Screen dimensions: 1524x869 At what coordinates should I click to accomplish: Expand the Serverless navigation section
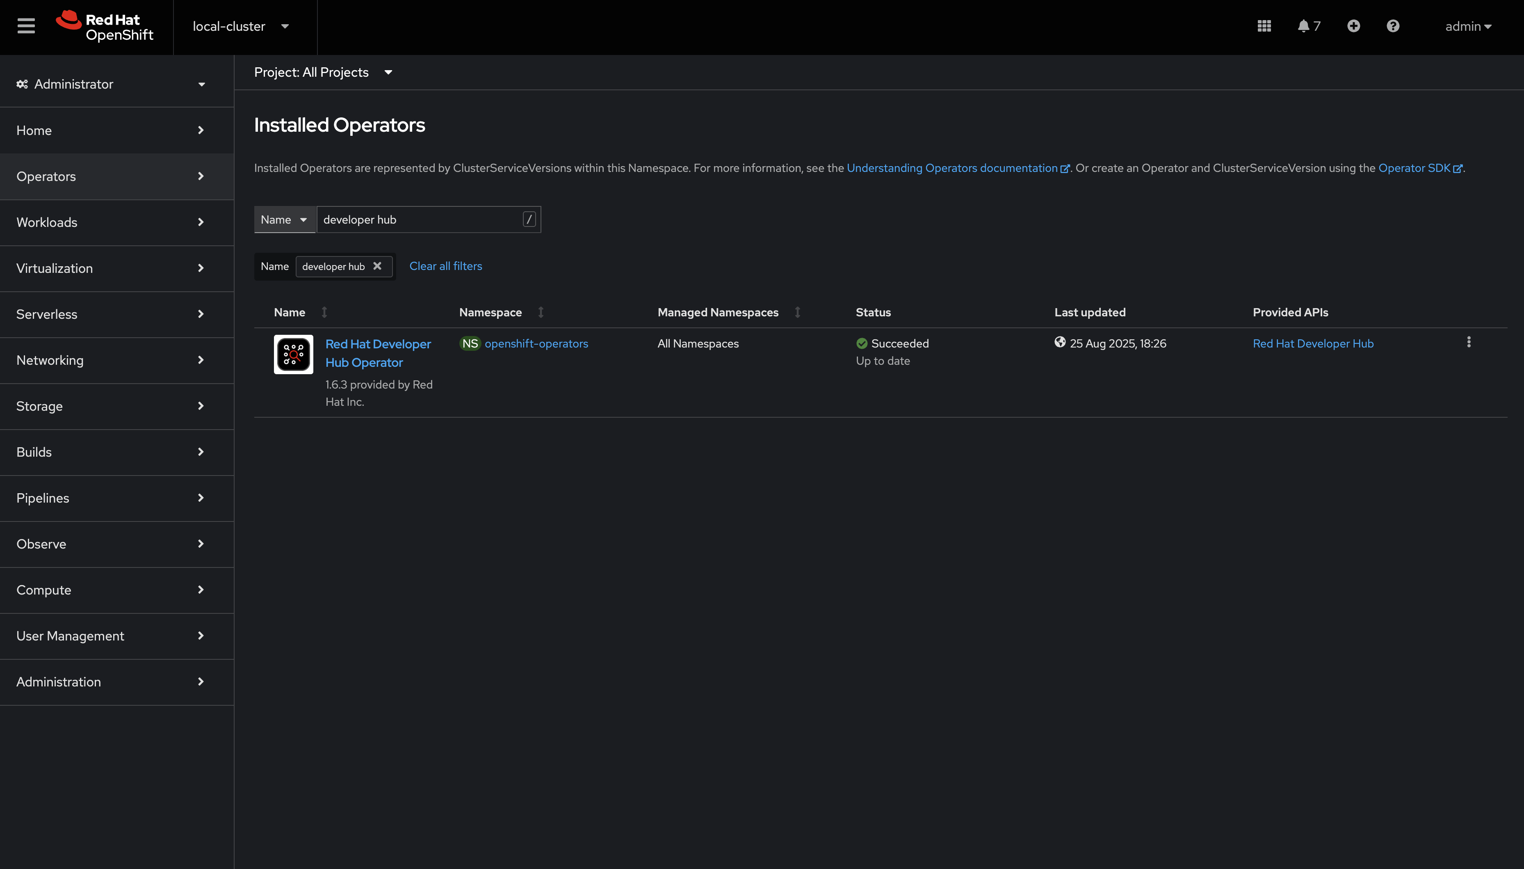[117, 314]
